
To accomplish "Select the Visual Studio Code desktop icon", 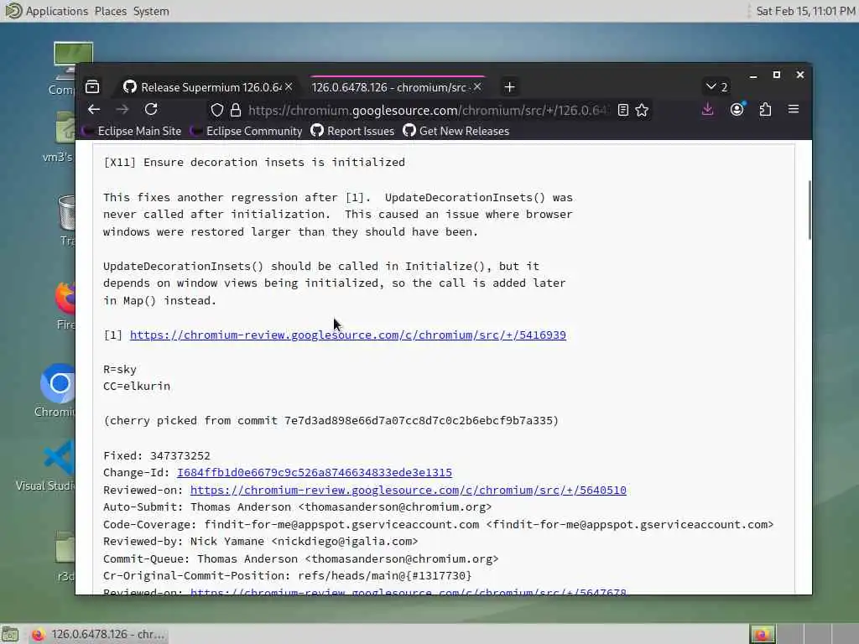I will tap(47, 466).
